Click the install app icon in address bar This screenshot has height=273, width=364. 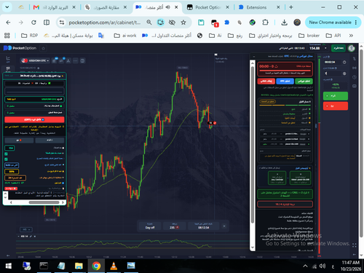[x=160, y=23]
